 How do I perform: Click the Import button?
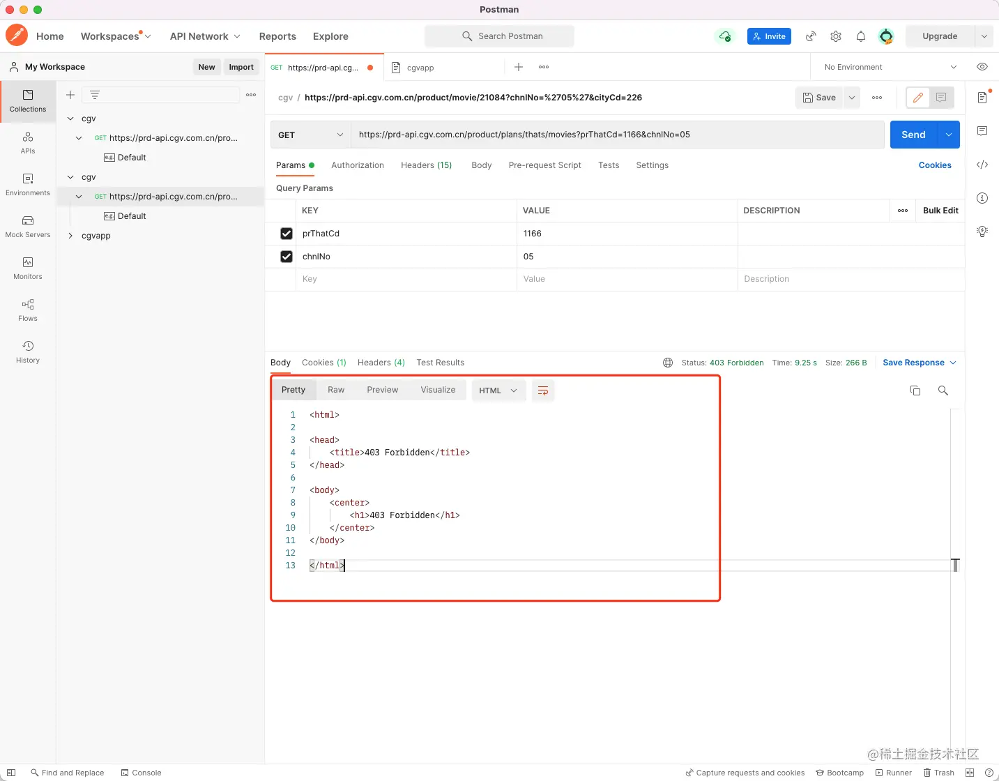(x=241, y=67)
